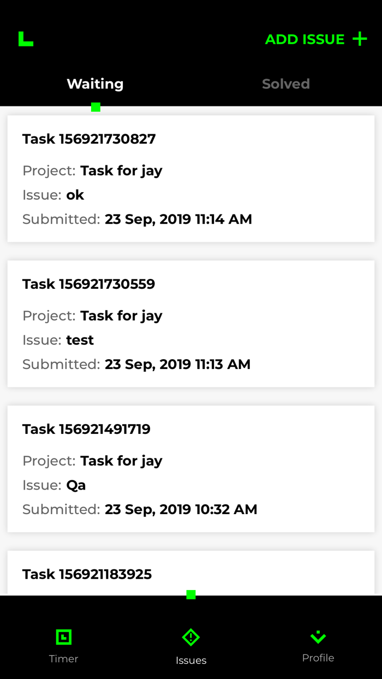This screenshot has width=382, height=679.
Task: Click the 11:14 AM submitted timestamp
Action: click(x=178, y=219)
